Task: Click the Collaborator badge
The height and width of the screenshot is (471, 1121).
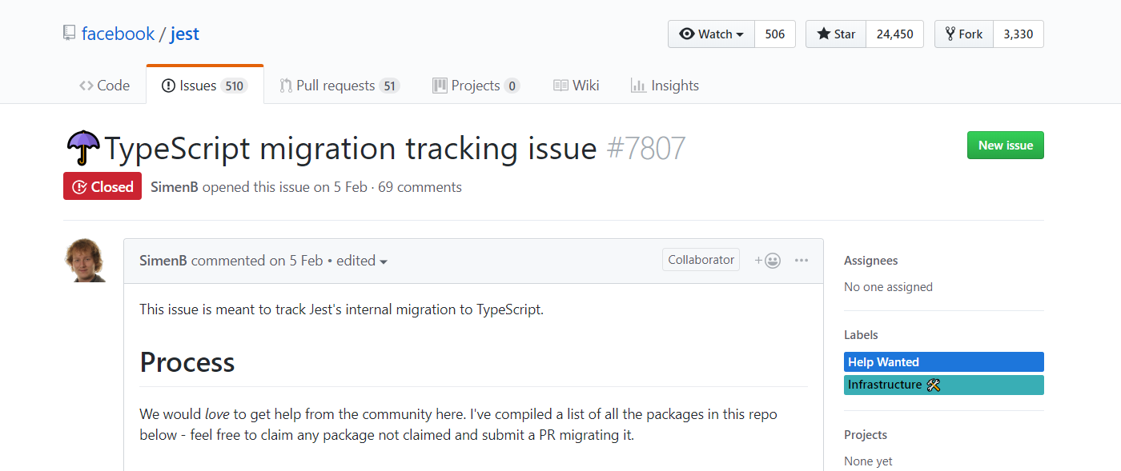Action: click(x=701, y=260)
